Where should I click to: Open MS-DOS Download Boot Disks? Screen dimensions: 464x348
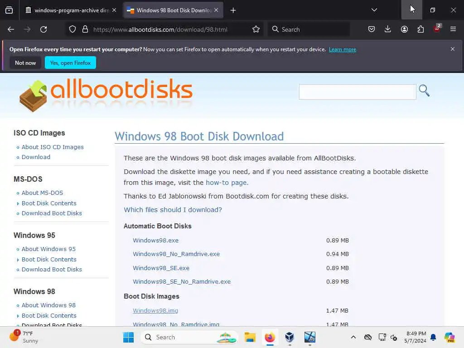(x=52, y=213)
